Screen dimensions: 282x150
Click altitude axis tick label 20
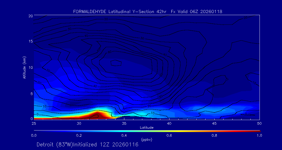[x=30, y=16]
